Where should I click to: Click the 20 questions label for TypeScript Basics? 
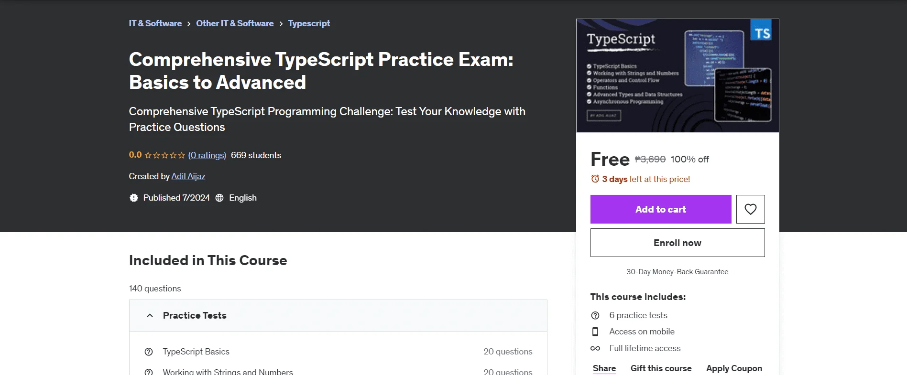coord(508,352)
